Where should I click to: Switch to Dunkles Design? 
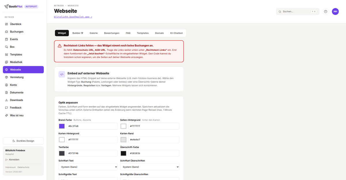click(23, 141)
